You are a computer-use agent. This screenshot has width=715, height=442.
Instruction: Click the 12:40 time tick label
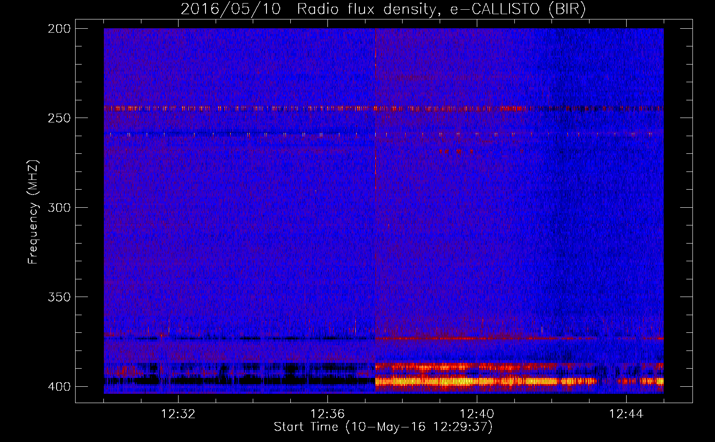[477, 414]
